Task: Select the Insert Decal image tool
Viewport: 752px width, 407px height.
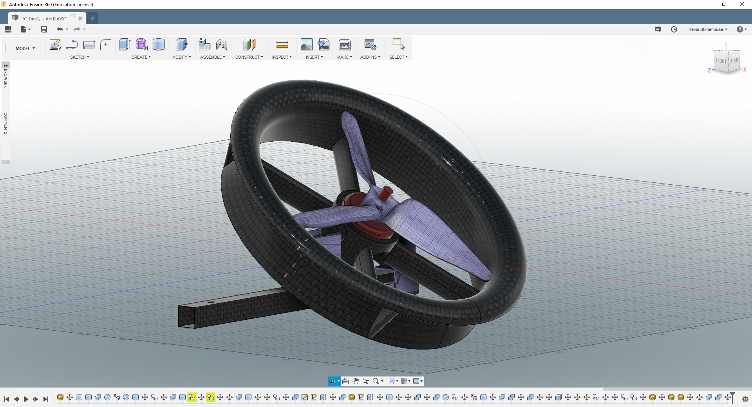Action: (306, 45)
